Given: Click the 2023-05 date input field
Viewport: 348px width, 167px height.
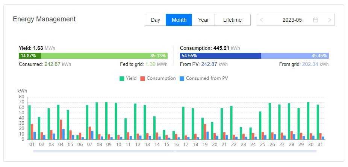Looking at the screenshot, I should pos(292,20).
